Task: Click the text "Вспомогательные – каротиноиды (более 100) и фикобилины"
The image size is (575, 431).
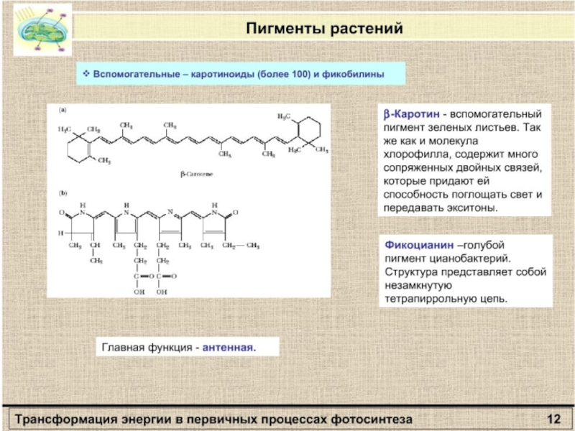Action: 239,74
